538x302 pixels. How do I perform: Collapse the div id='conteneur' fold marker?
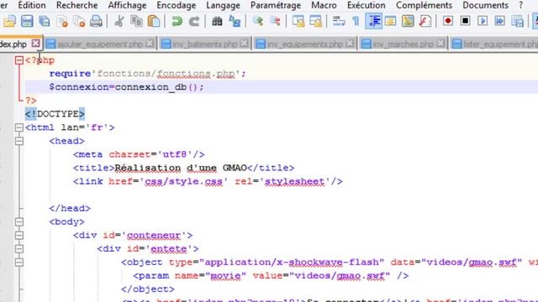pos(19,235)
